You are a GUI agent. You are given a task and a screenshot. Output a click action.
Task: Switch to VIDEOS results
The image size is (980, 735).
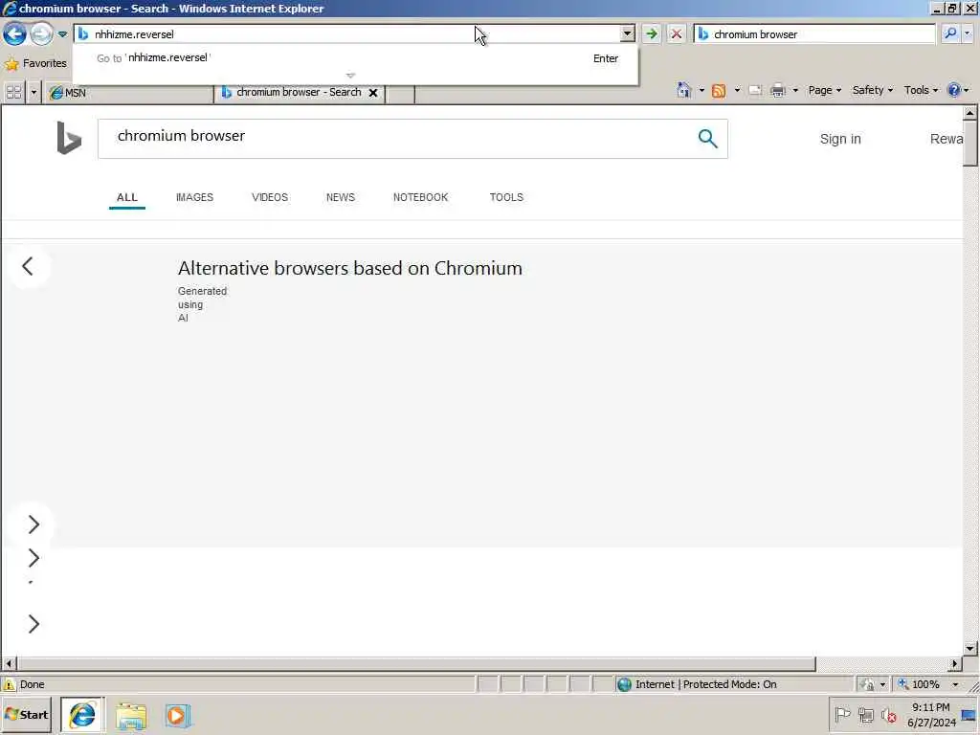click(269, 197)
